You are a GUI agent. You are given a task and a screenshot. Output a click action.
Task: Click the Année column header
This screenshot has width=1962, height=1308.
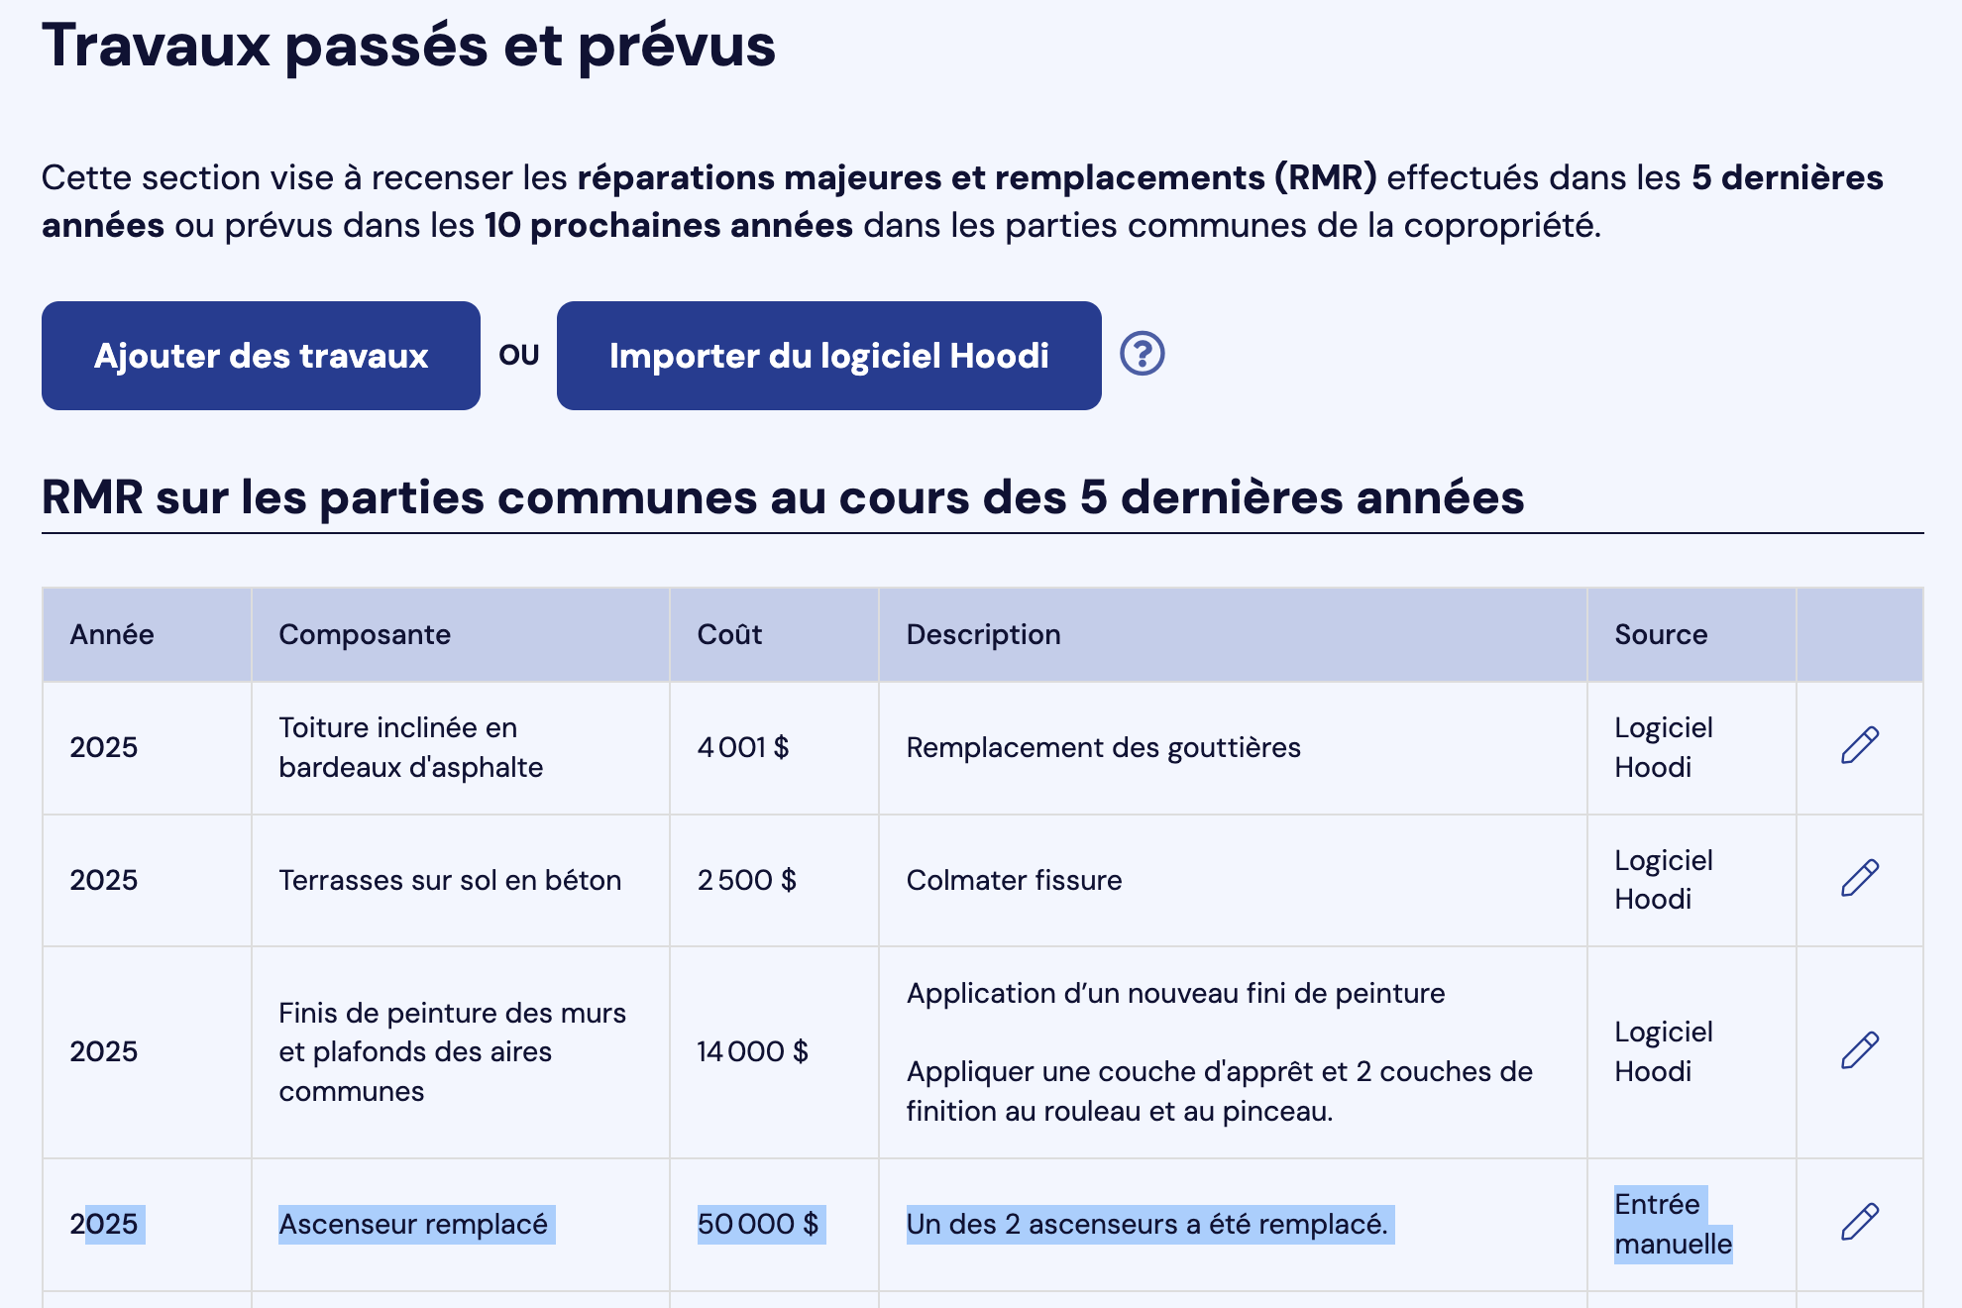(112, 634)
